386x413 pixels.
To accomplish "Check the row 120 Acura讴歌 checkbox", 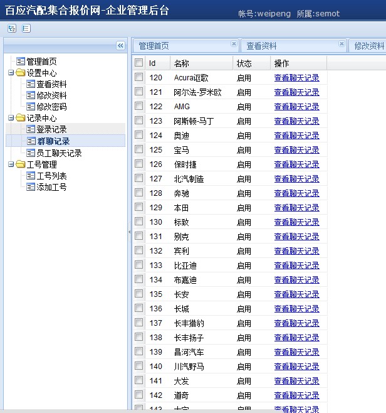I will click(x=138, y=77).
